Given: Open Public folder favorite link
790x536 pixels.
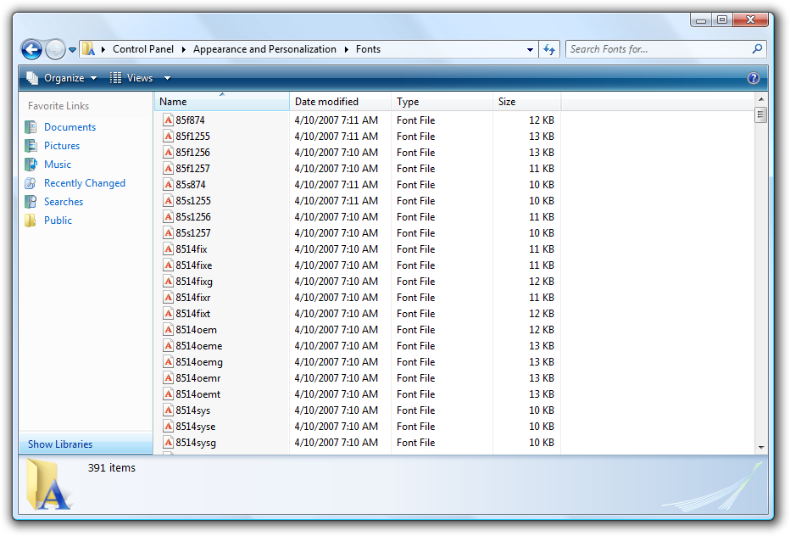Looking at the screenshot, I should (58, 221).
